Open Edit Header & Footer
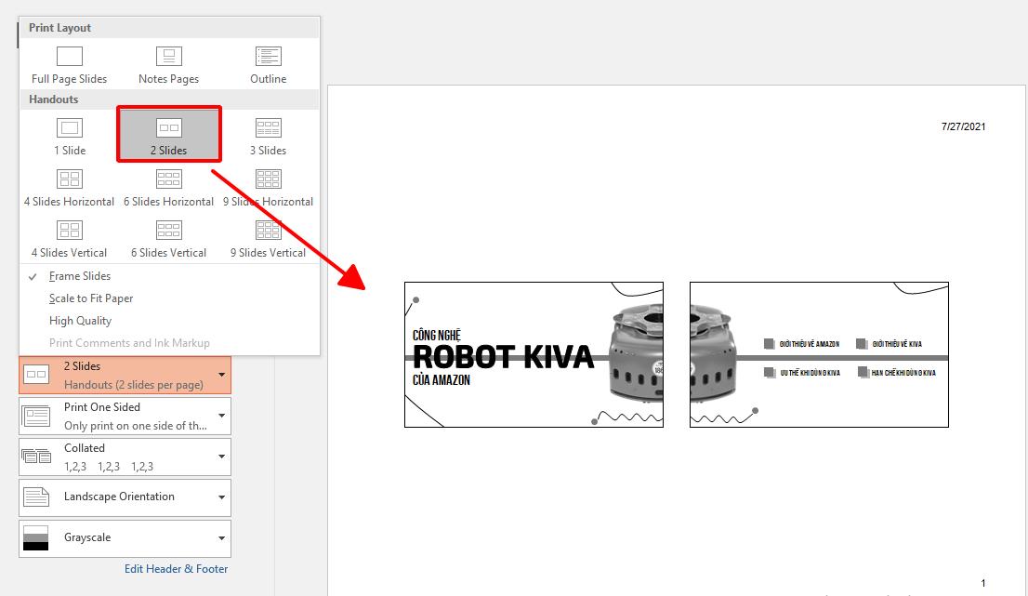The width and height of the screenshot is (1028, 596). [176, 568]
